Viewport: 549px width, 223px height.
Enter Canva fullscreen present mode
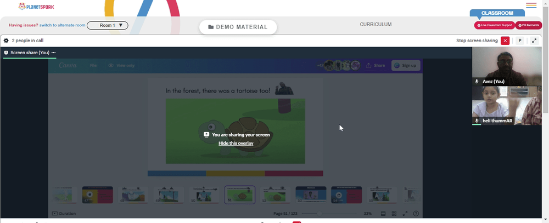[x=405, y=214]
